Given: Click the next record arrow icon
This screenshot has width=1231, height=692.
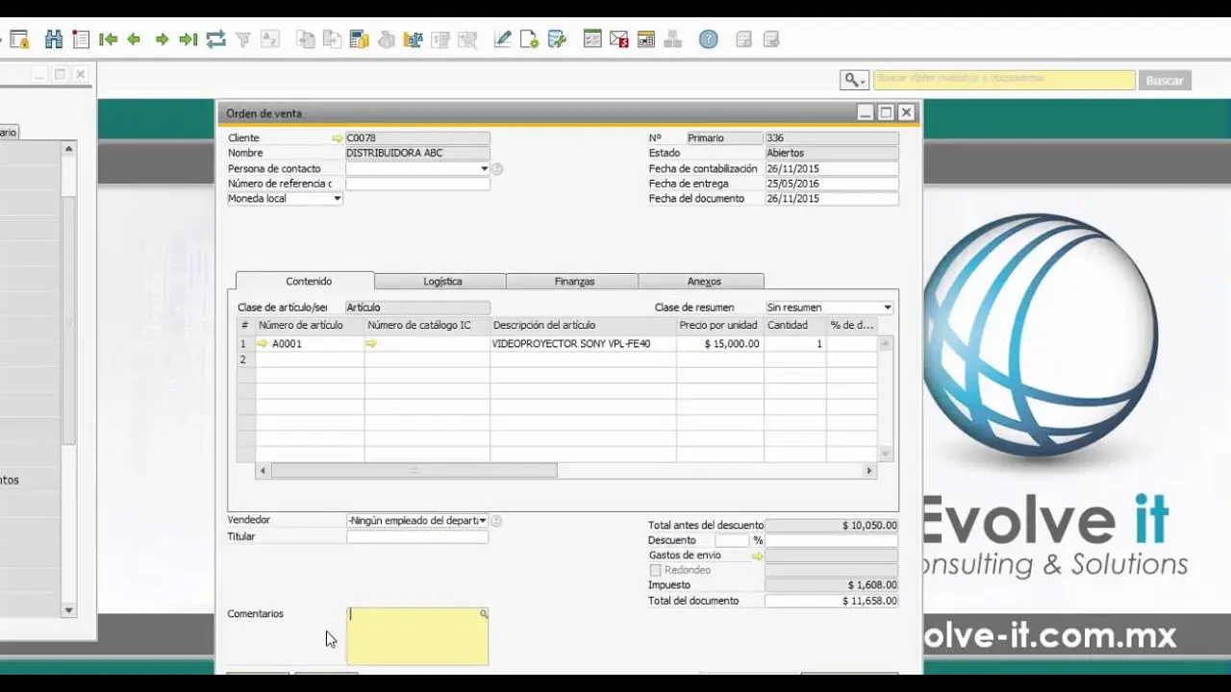Looking at the screenshot, I should click(162, 38).
